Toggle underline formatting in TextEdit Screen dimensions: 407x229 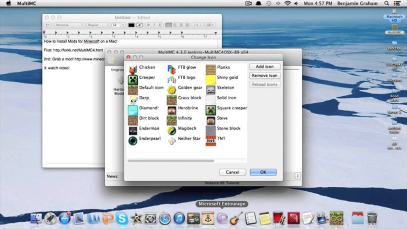coord(160,25)
